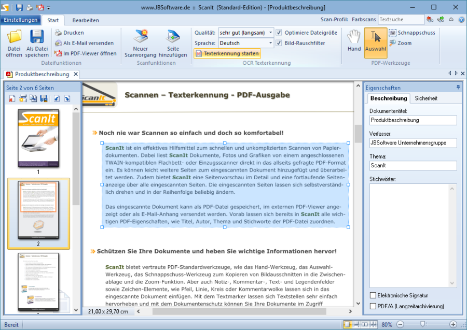Viewport: 467px width, 330px height.
Task: Open the Sicherheit properties tab
Action: (x=426, y=98)
